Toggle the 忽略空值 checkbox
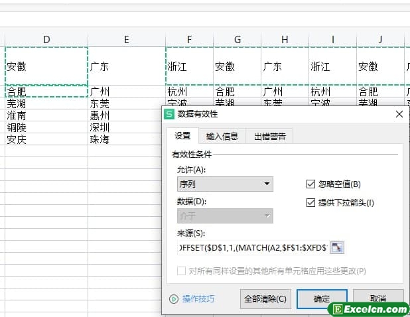The width and height of the screenshot is (410, 317). [x=311, y=184]
